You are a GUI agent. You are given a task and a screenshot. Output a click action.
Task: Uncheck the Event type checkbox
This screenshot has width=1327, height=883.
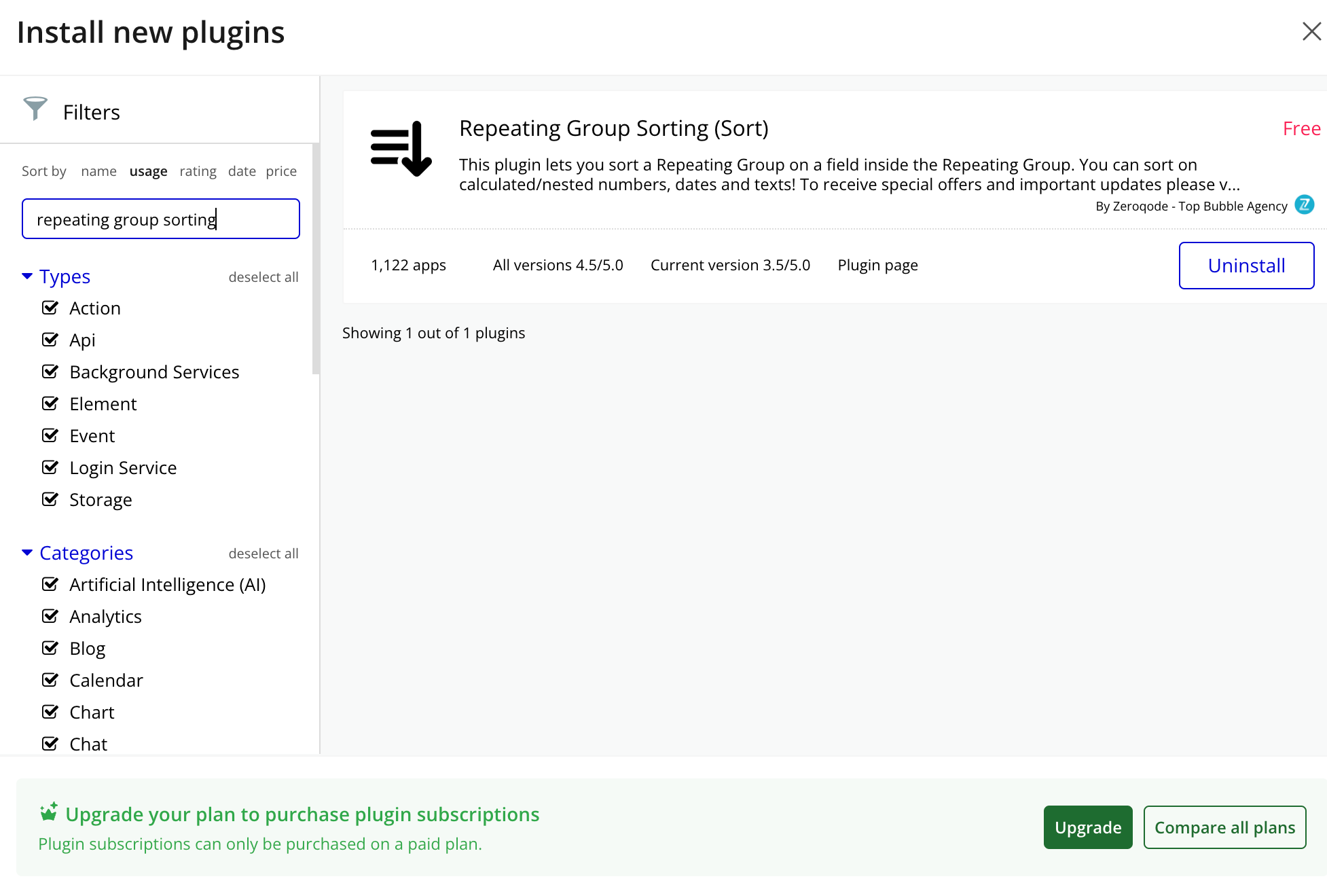tap(50, 435)
